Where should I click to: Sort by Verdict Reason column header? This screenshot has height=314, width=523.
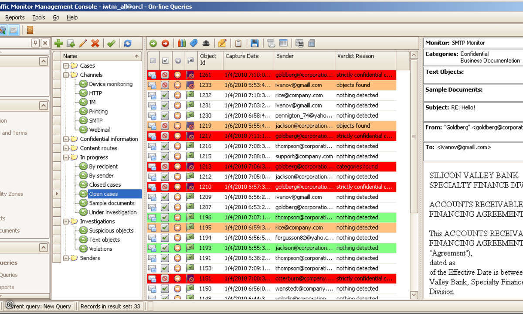pos(365,60)
